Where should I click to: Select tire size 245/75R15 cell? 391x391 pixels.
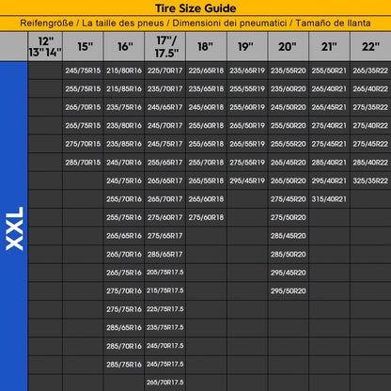pyautogui.click(x=83, y=70)
